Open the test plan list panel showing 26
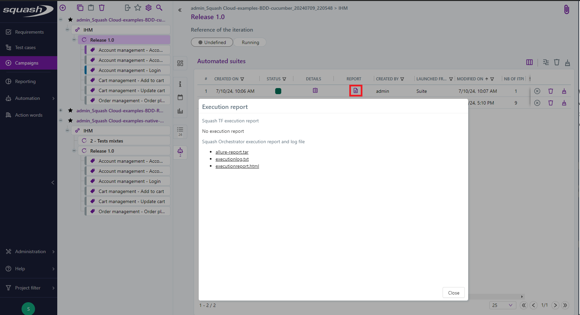 click(x=180, y=131)
